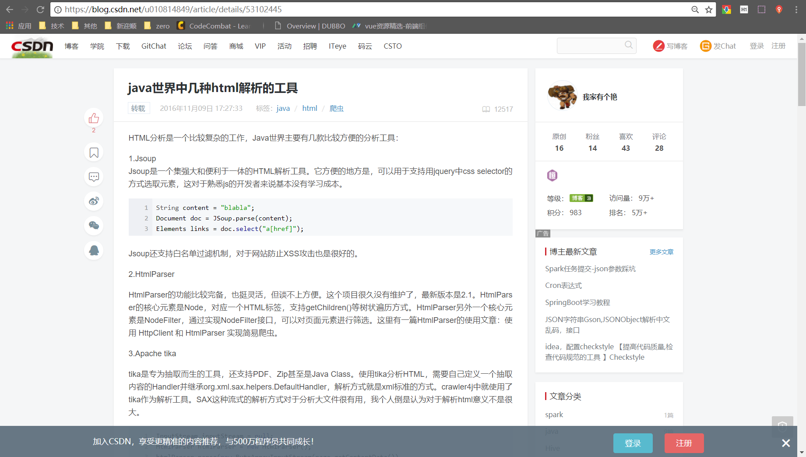
Task: Open the 商城 nav item
Action: point(236,46)
